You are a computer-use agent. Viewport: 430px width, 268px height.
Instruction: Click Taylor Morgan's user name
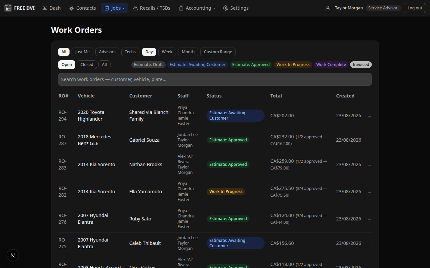pyautogui.click(x=349, y=8)
